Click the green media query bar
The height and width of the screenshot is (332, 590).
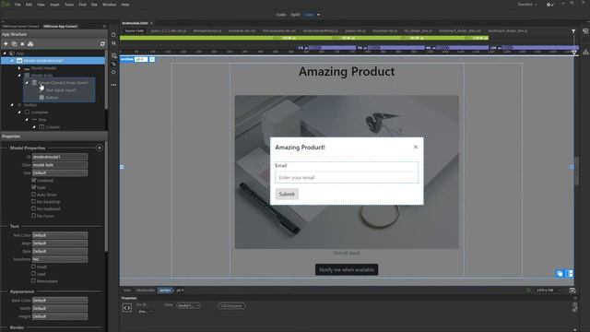[x=304, y=38]
